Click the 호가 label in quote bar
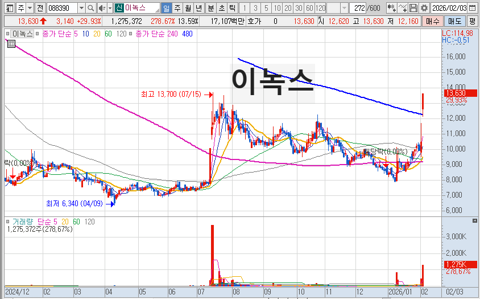This screenshot has width=480, height=299. tap(254, 21)
